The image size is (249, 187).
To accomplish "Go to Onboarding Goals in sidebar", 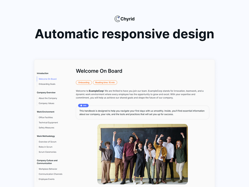I will [x=47, y=84].
